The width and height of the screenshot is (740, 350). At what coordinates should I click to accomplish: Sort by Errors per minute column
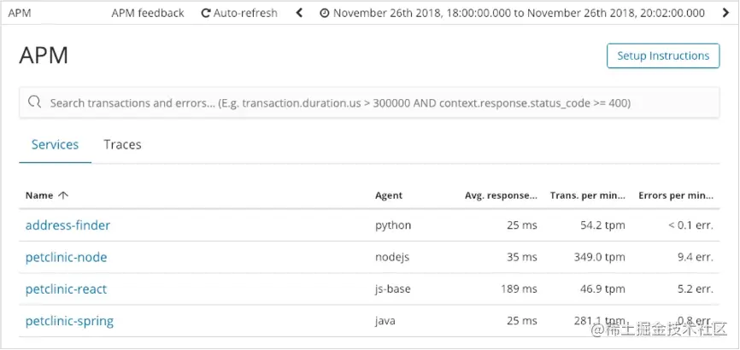click(x=676, y=195)
